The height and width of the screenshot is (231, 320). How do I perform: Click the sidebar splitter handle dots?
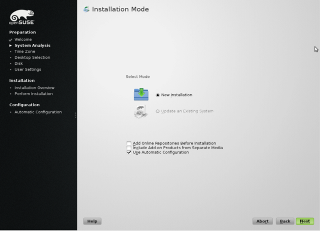click(75, 115)
